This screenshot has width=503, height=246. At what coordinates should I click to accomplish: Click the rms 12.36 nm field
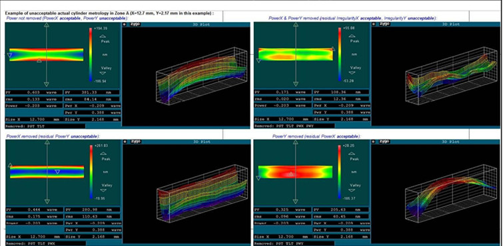click(341, 98)
